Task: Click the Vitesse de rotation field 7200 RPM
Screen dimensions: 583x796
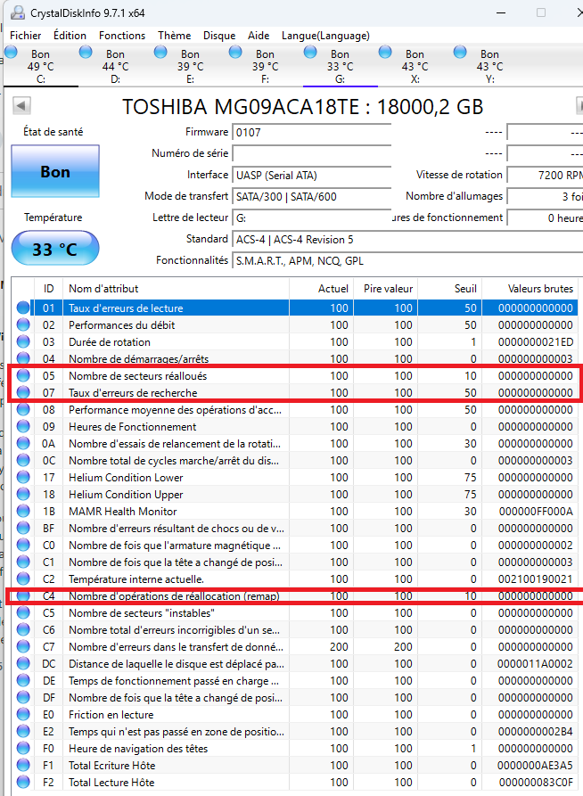Action: pos(545,175)
